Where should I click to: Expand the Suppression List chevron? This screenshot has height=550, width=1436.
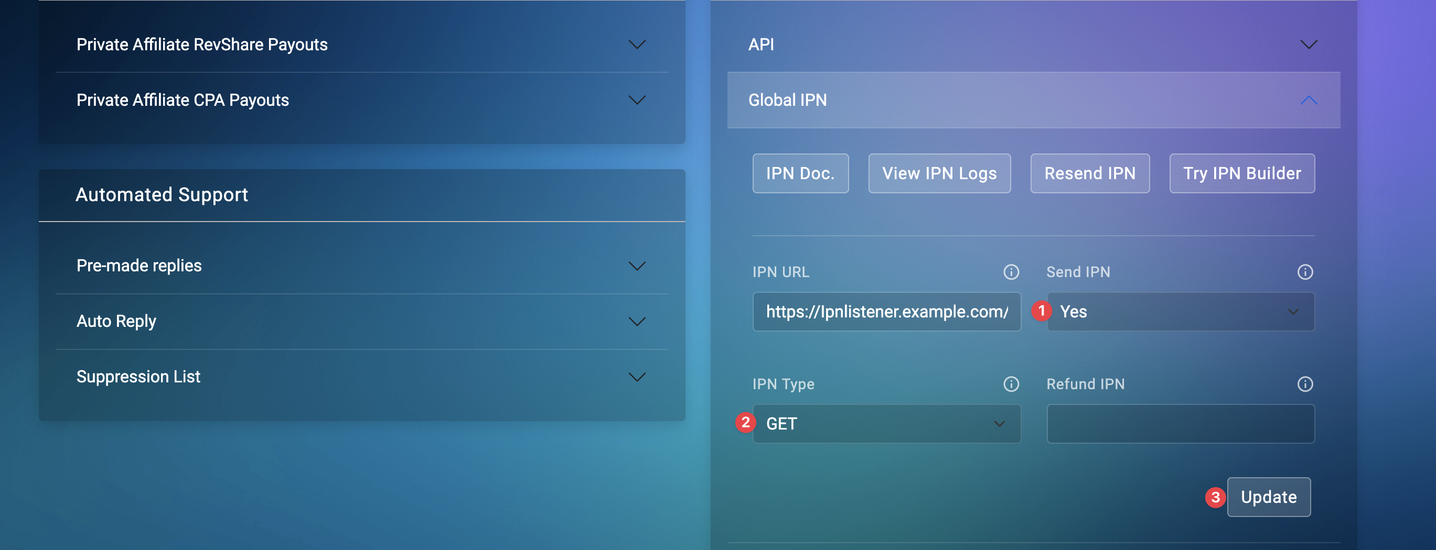coord(637,377)
